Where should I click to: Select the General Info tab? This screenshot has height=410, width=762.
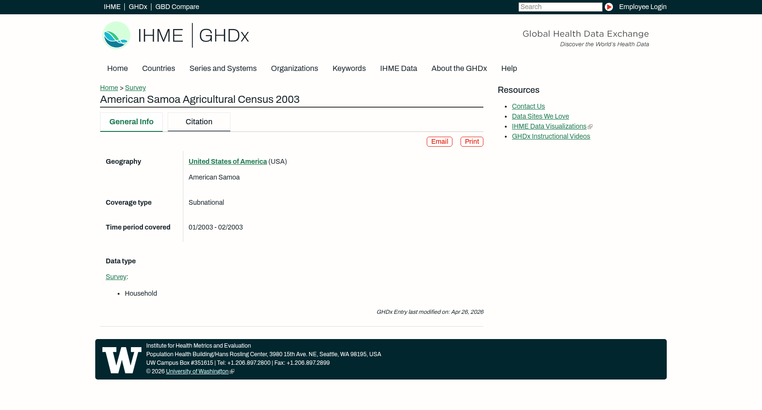click(131, 122)
